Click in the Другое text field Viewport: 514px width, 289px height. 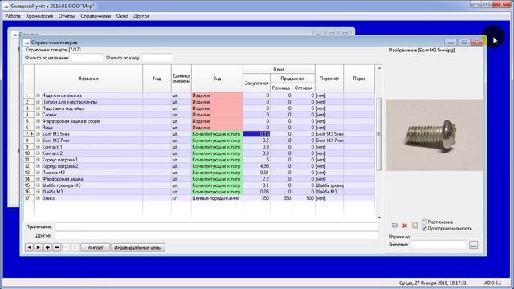point(217,235)
